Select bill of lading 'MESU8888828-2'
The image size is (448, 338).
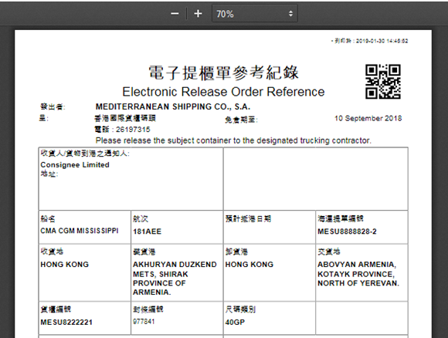[x=347, y=232]
